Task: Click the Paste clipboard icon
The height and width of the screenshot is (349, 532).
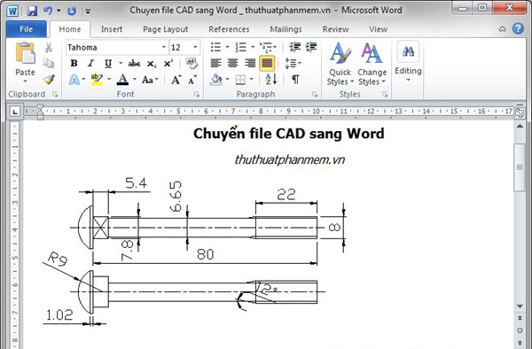Action: pyautogui.click(x=25, y=53)
